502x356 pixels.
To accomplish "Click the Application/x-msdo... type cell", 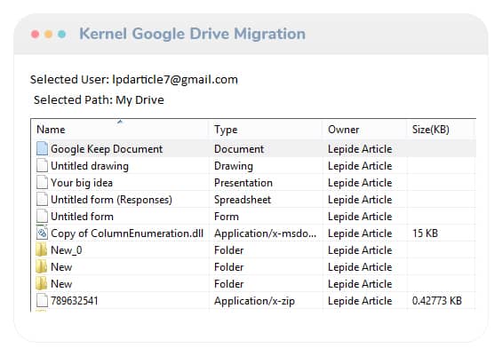I will pos(265,233).
